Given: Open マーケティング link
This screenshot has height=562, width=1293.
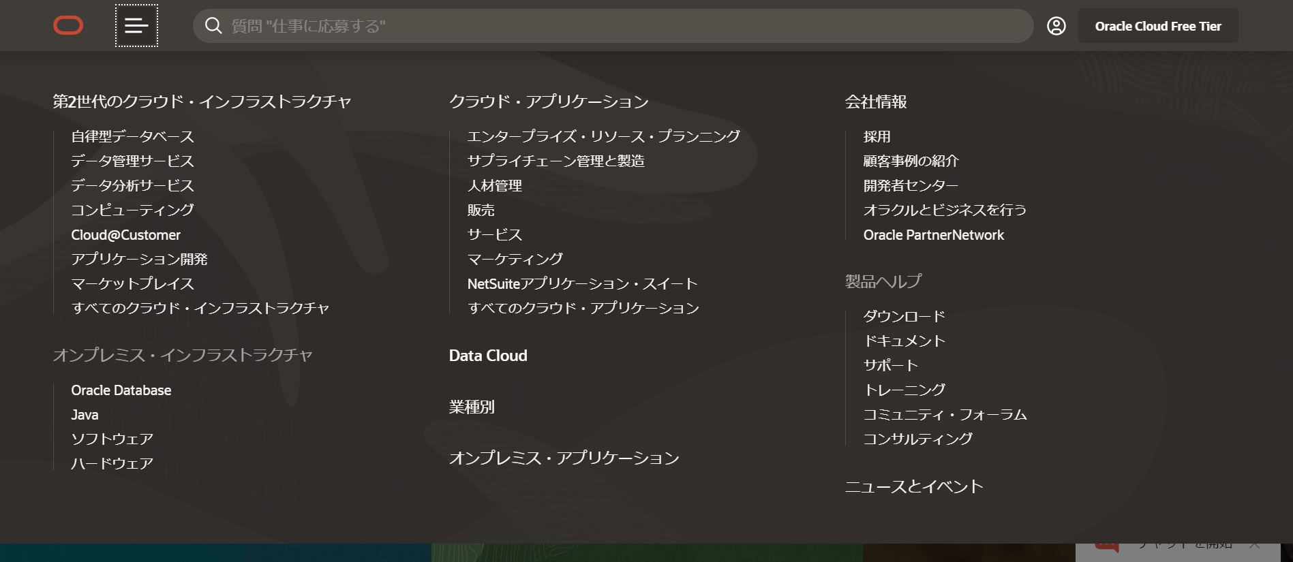Looking at the screenshot, I should [515, 259].
